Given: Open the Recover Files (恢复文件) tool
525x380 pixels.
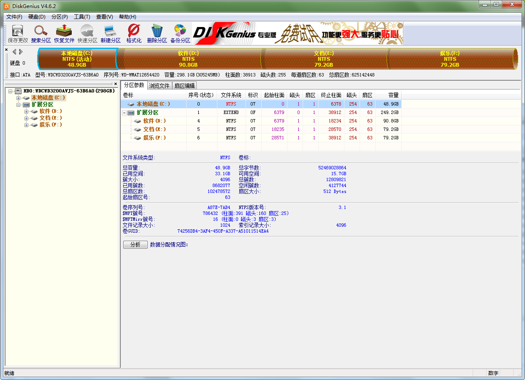Looking at the screenshot, I should coord(64,33).
